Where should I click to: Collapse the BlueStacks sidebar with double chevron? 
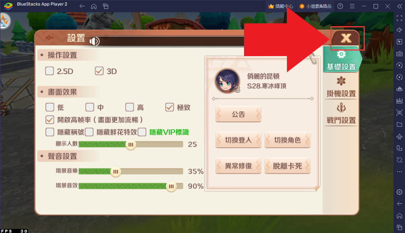point(399,6)
